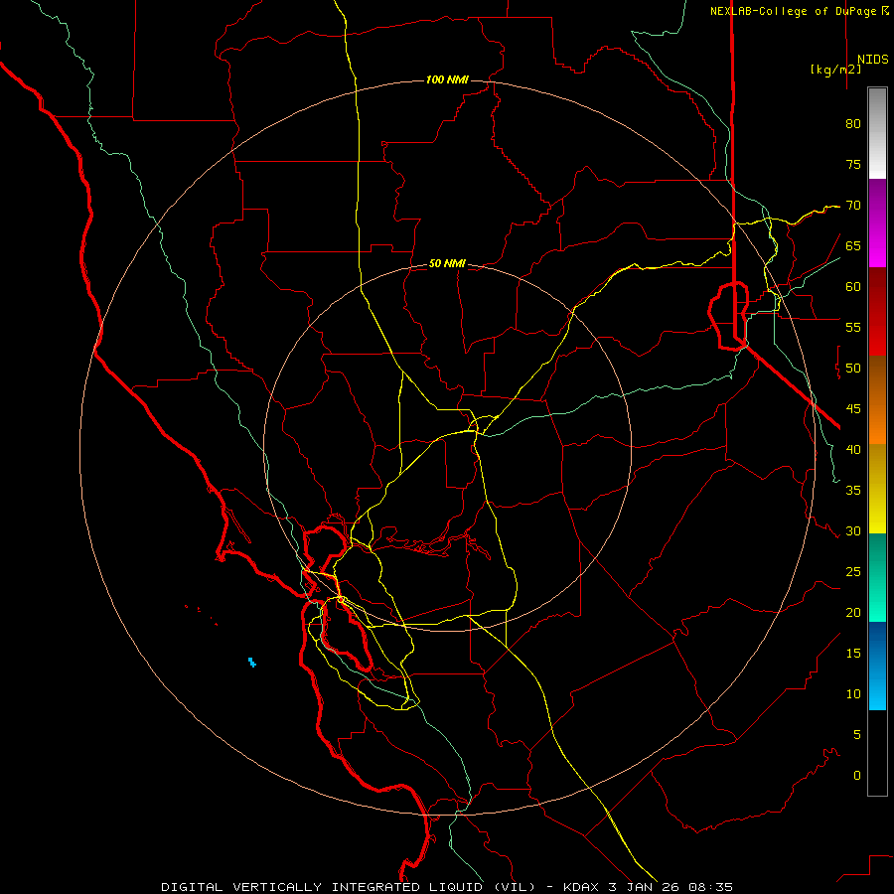Click the 50 NMI range ring label
This screenshot has height=894, width=894.
click(447, 263)
